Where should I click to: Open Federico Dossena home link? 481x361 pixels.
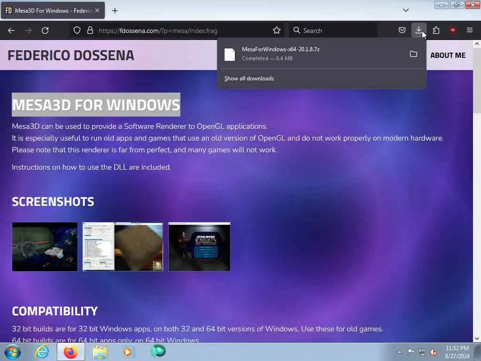click(71, 55)
